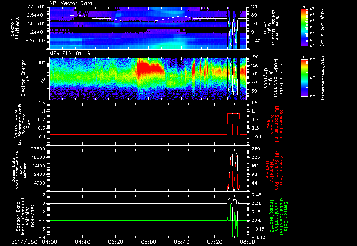Click the 120 degree Sun Elevation tick

[255, 7]
